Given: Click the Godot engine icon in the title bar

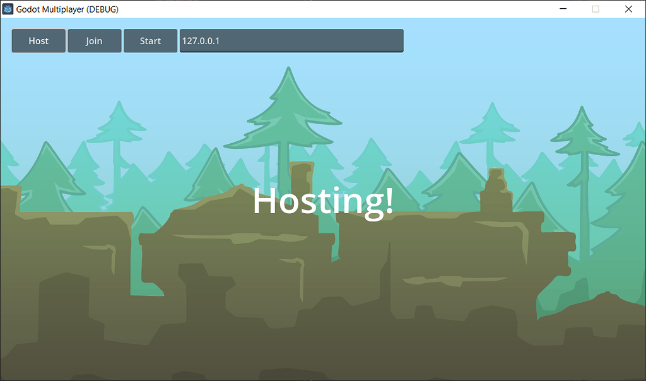Looking at the screenshot, I should coord(9,9).
